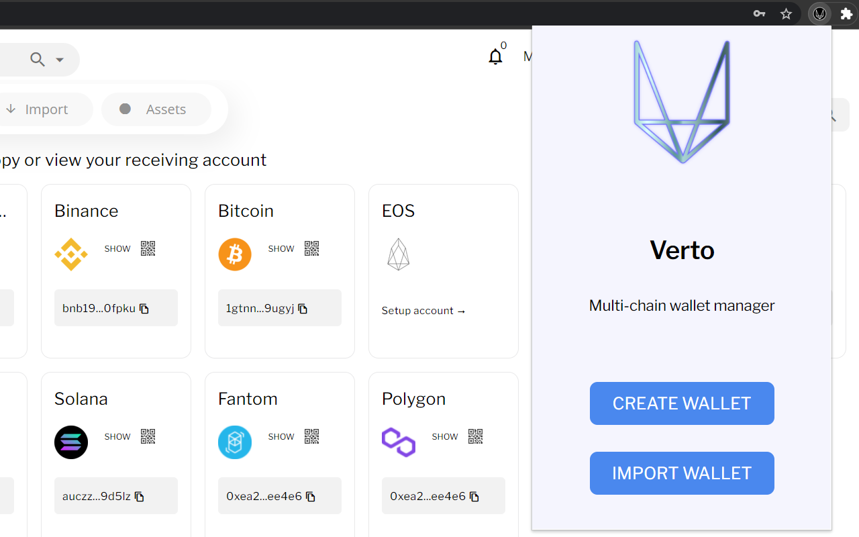
Task: Click the Binance card title
Action: (x=87, y=211)
